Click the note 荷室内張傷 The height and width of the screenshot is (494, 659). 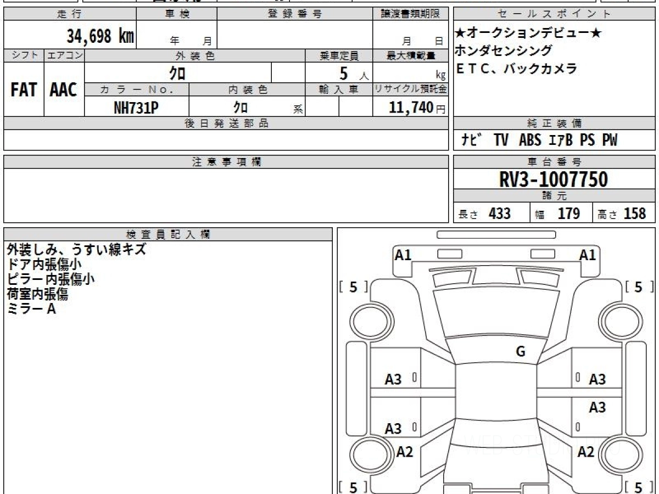coord(37,294)
